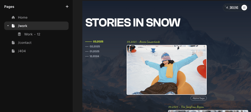Viewport: 251px width, 112px height.
Task: Select the Work collection database icon
Action: coord(19,34)
